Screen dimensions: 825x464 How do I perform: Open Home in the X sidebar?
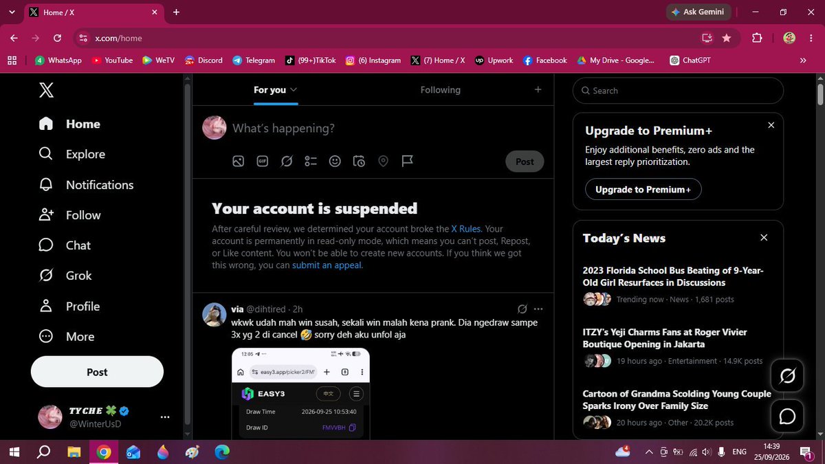[70, 124]
